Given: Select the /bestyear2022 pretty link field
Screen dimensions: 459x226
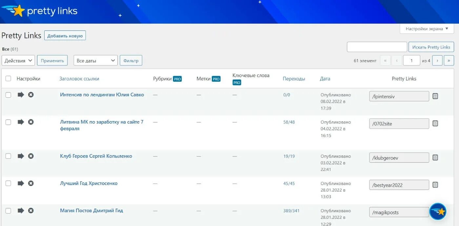Looking at the screenshot, I should pos(399,185).
